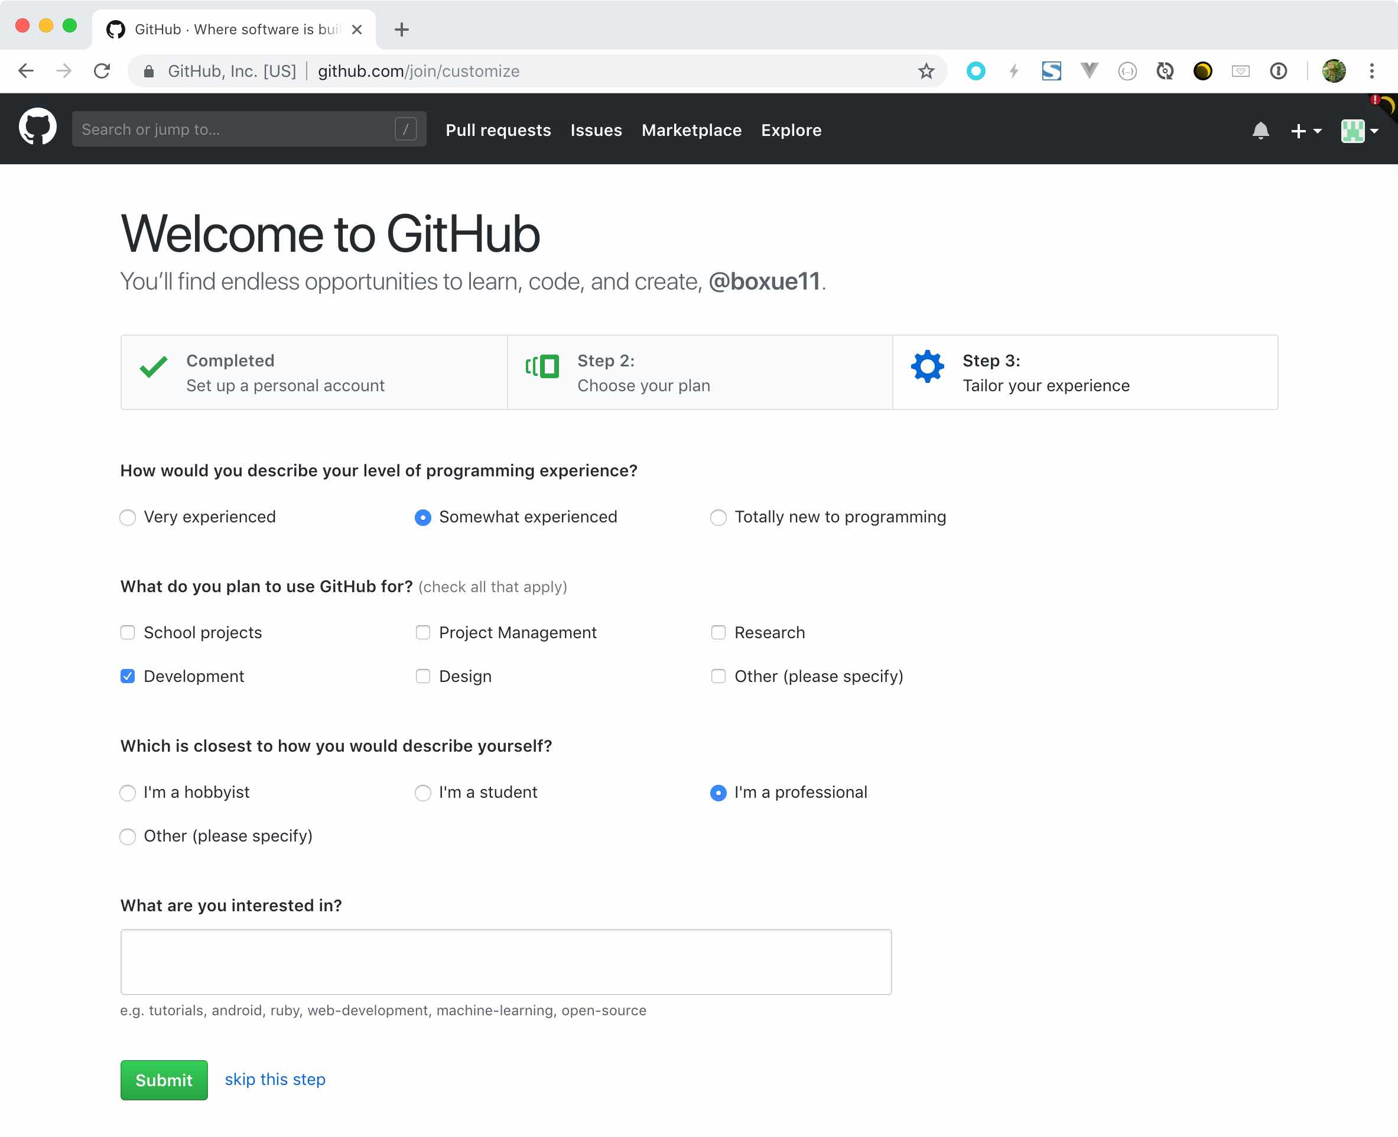Screen dimensions: 1398x1137
Task: Select I'm a professional
Action: pyautogui.click(x=718, y=792)
